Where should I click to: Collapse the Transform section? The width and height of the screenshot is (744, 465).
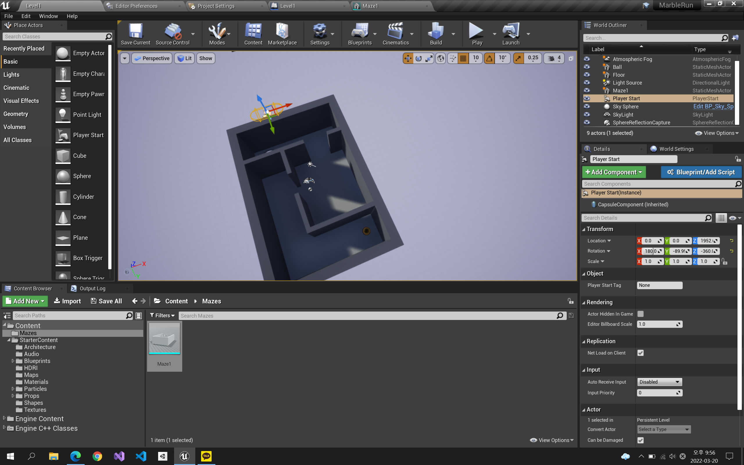(584, 229)
